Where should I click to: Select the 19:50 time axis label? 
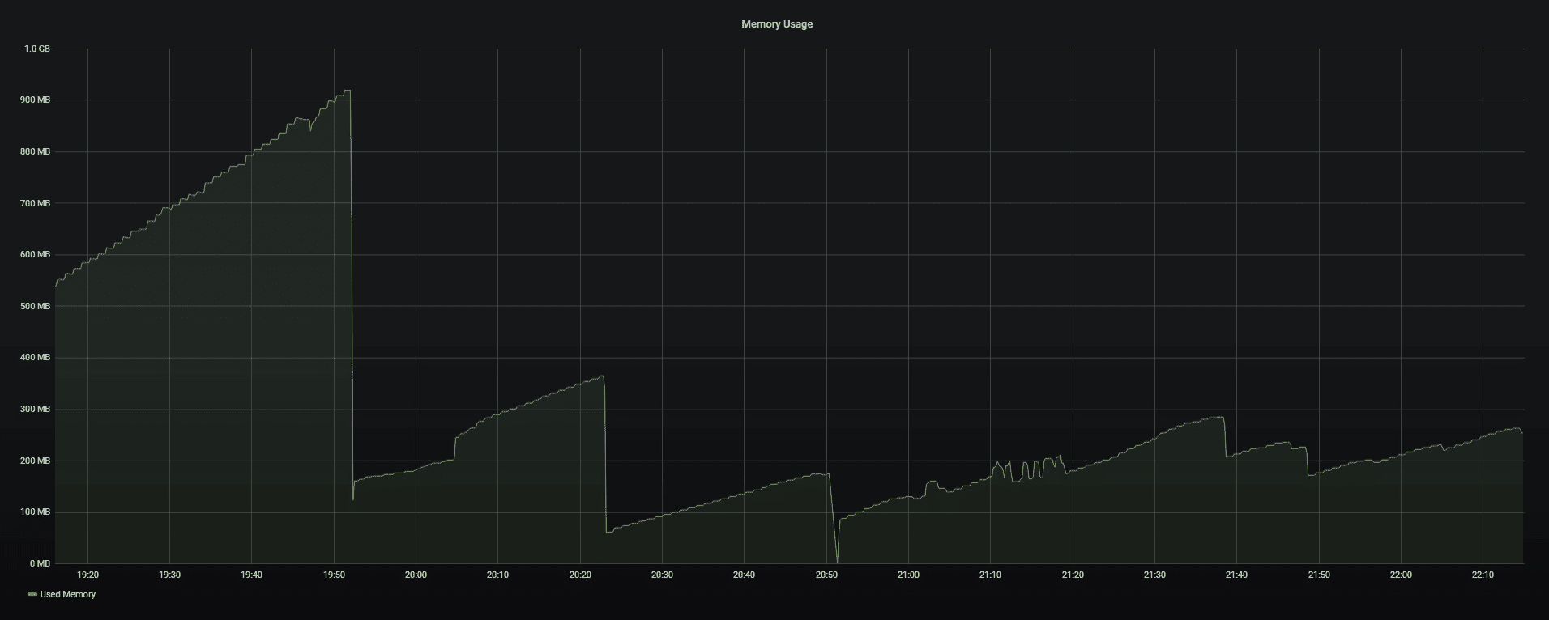[x=334, y=575]
